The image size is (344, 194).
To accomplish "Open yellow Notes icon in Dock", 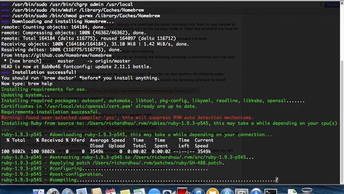I will (125, 191).
